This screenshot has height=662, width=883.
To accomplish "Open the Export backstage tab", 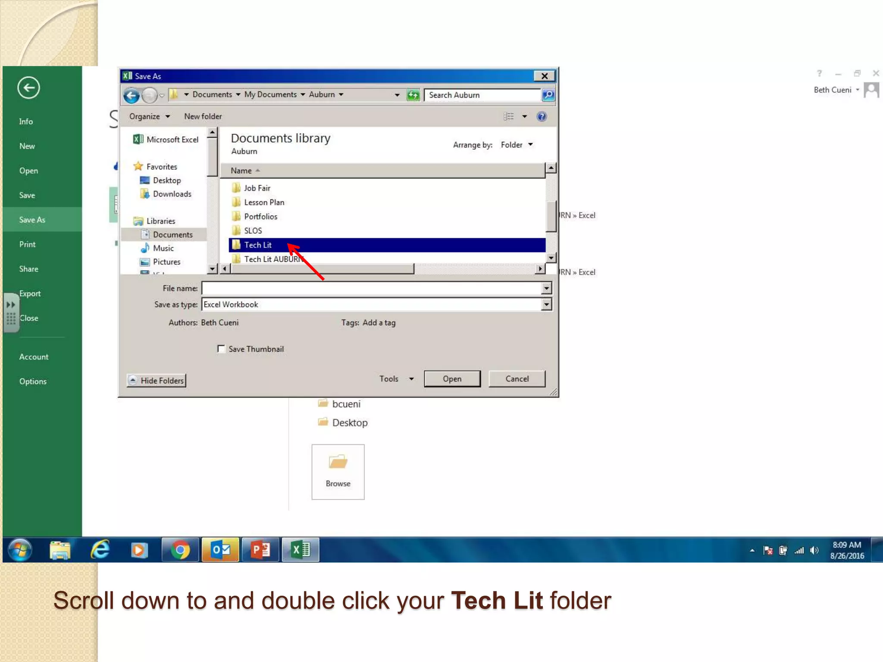I will [30, 294].
